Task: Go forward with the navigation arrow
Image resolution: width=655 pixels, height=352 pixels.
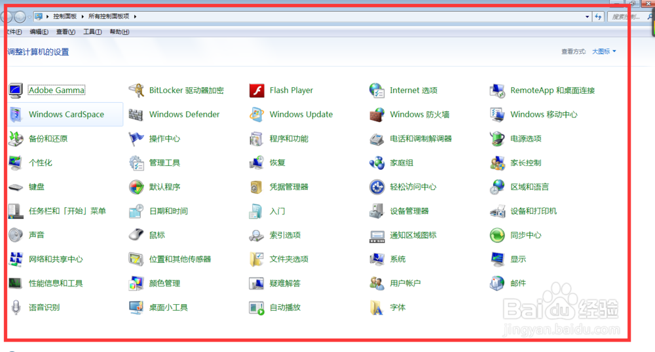Action: point(20,17)
